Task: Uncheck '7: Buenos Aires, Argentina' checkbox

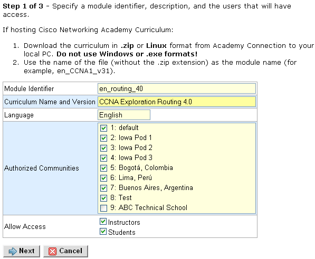Action: [103, 188]
